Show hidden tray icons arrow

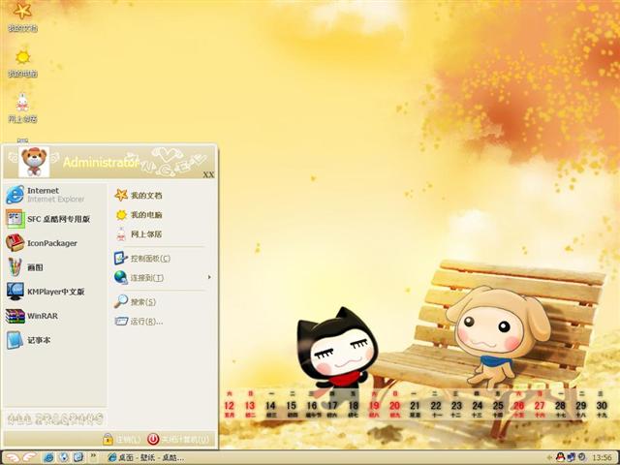click(549, 458)
